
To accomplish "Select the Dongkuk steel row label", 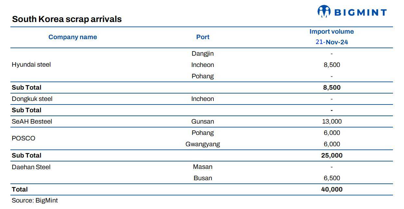I will [32, 99].
